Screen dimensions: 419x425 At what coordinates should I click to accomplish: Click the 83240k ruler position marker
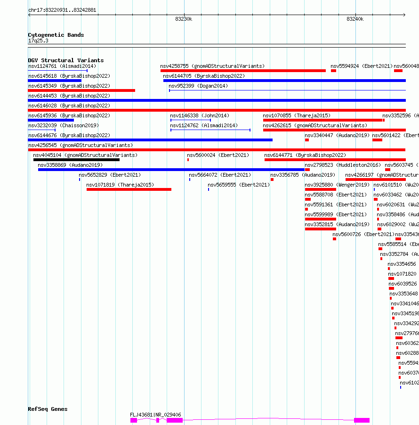pyautogui.click(x=355, y=19)
